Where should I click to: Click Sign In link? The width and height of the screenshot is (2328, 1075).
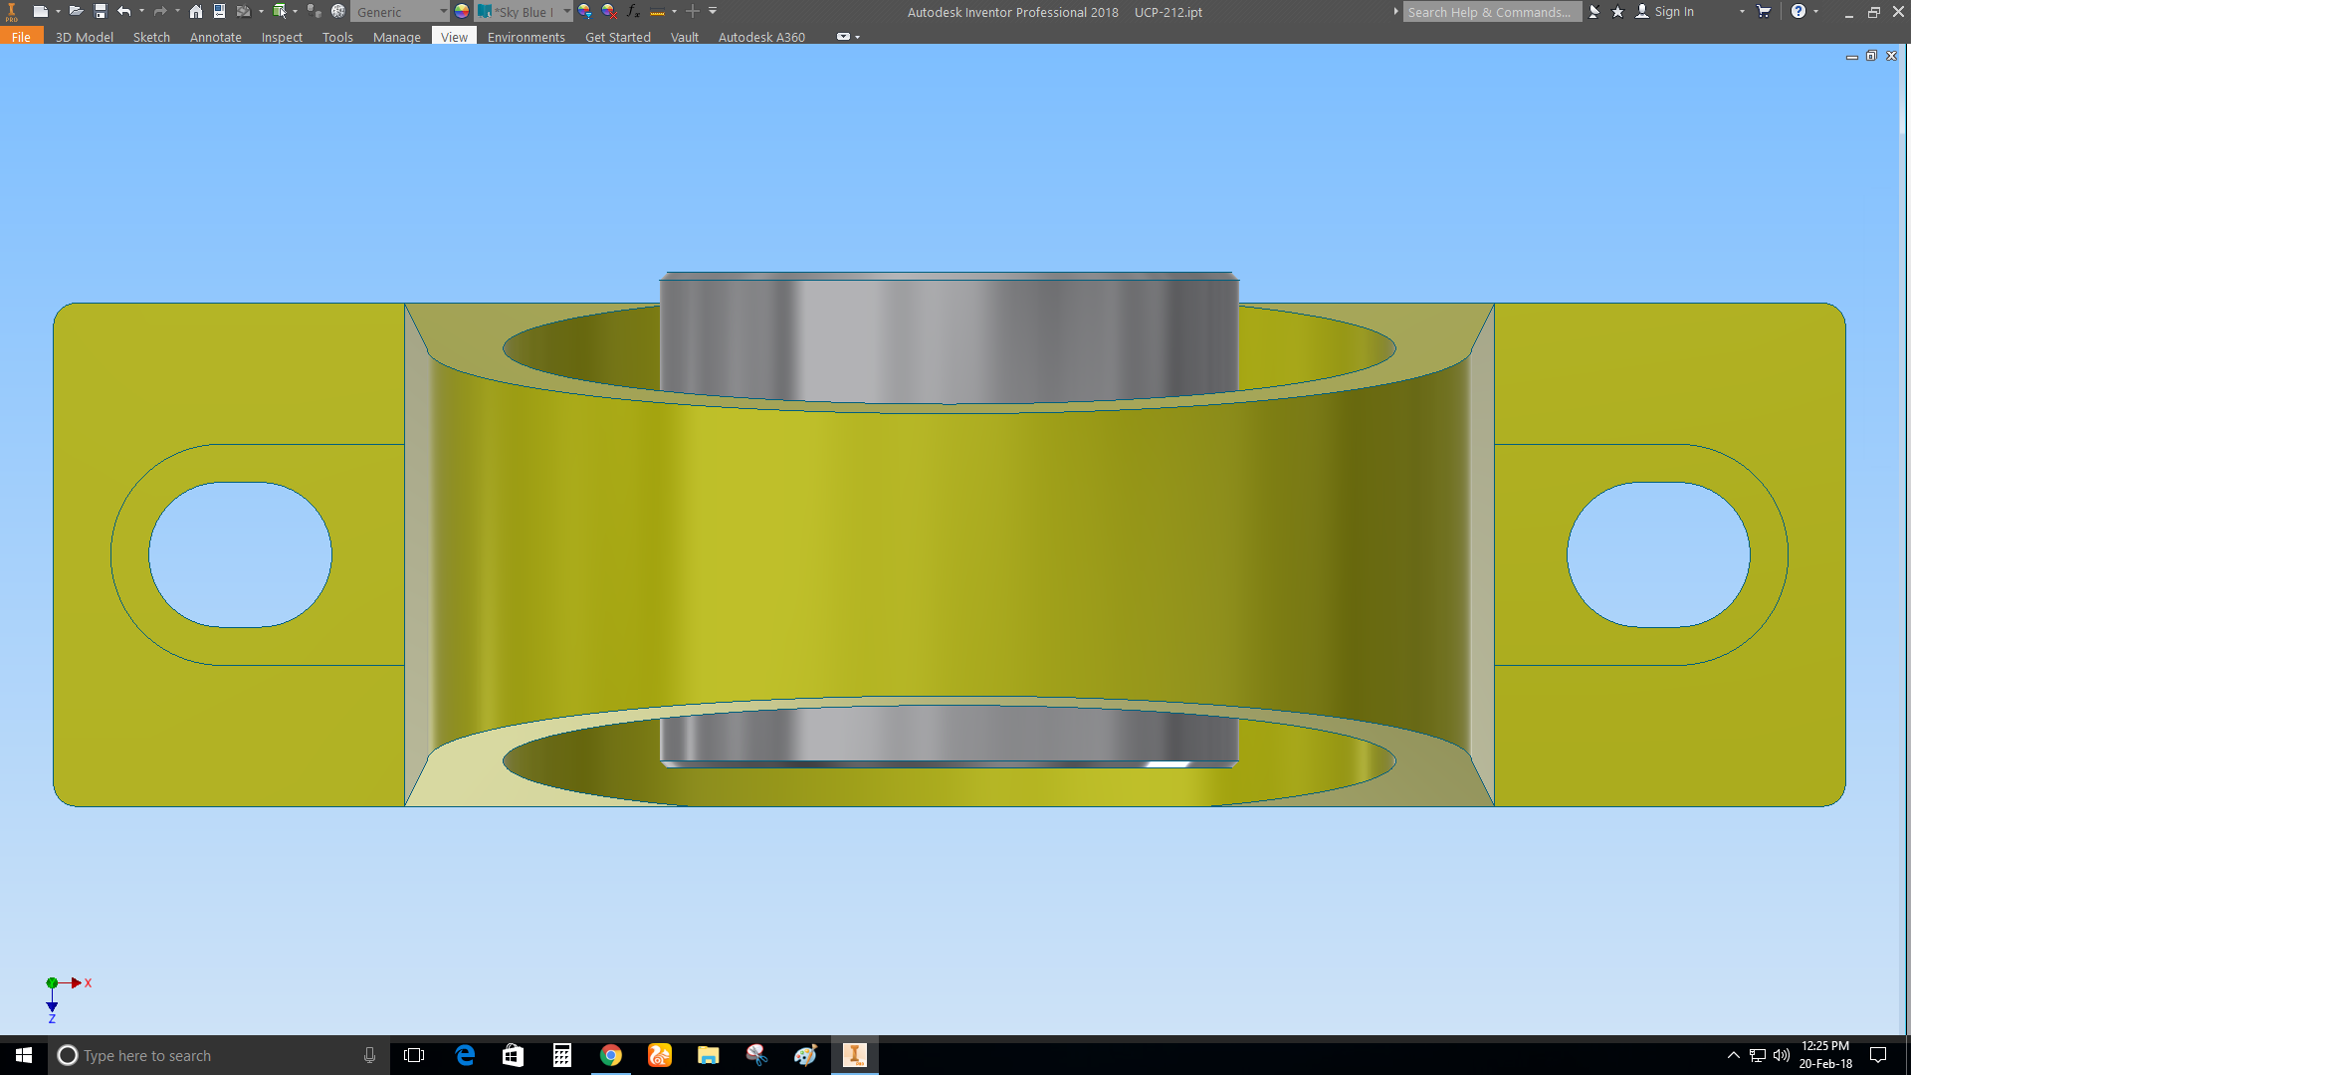click(1674, 12)
